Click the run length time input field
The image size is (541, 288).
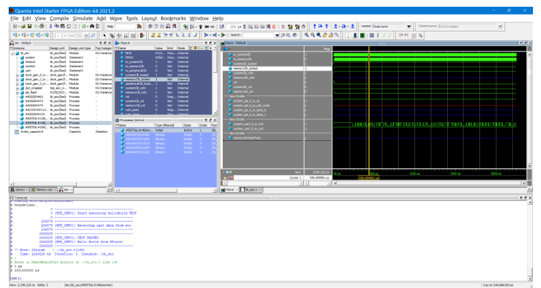235,27
